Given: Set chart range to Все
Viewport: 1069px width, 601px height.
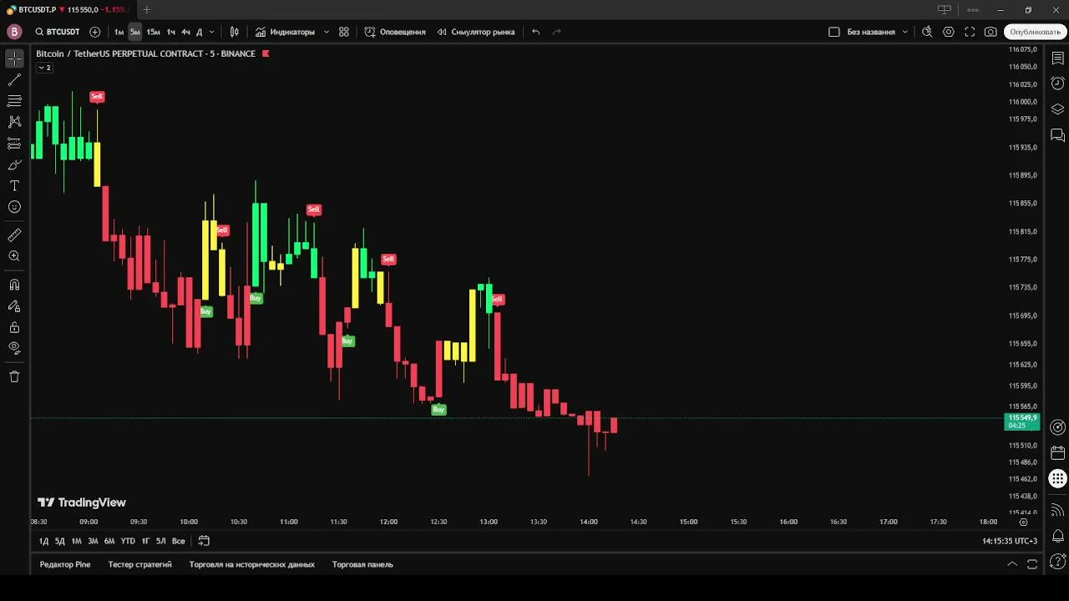Looking at the screenshot, I should pos(178,541).
